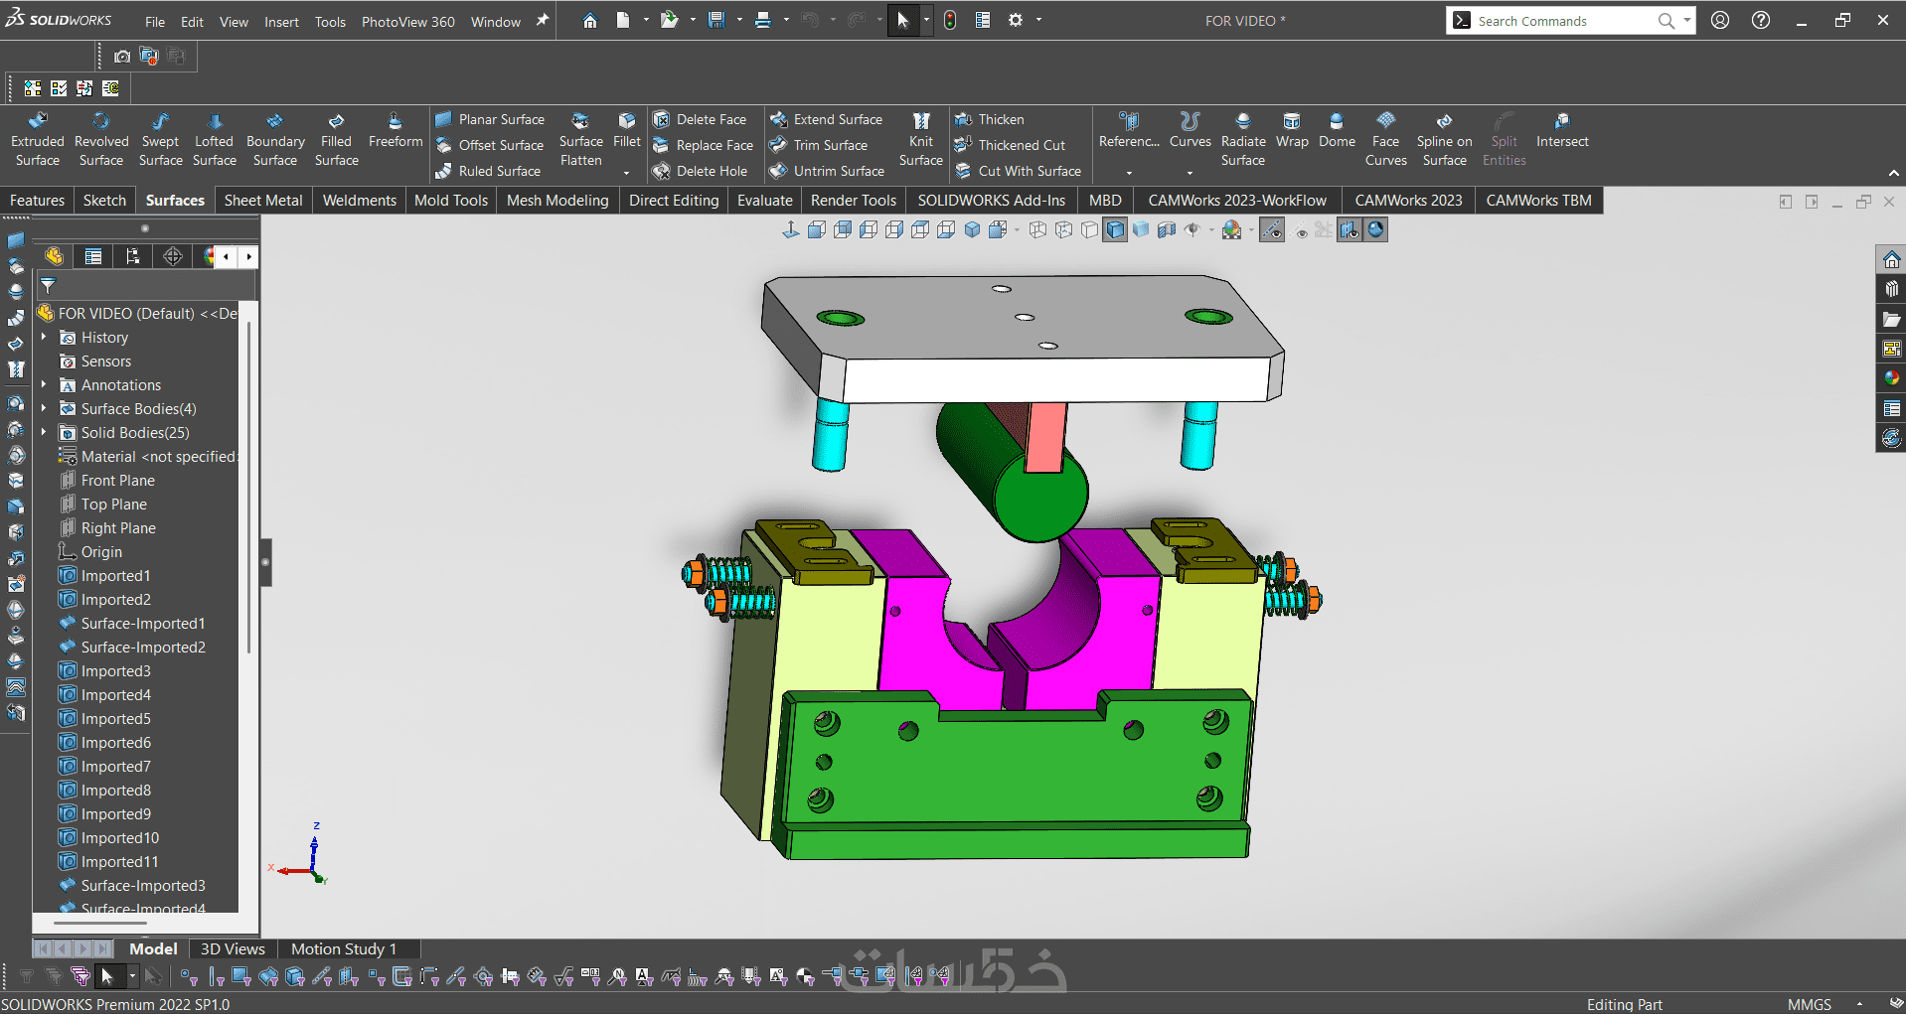The height and width of the screenshot is (1014, 1906).
Task: Open the Insert menu
Action: pos(281,22)
